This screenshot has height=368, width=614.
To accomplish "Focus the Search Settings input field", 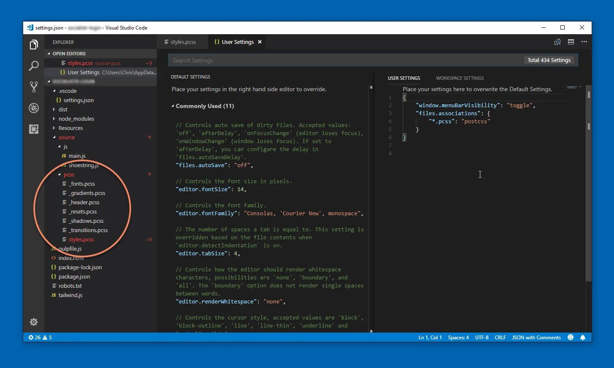I will pos(346,60).
